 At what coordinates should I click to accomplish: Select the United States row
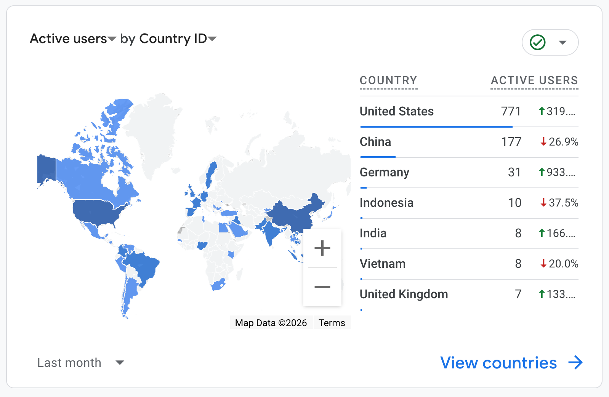pos(396,111)
